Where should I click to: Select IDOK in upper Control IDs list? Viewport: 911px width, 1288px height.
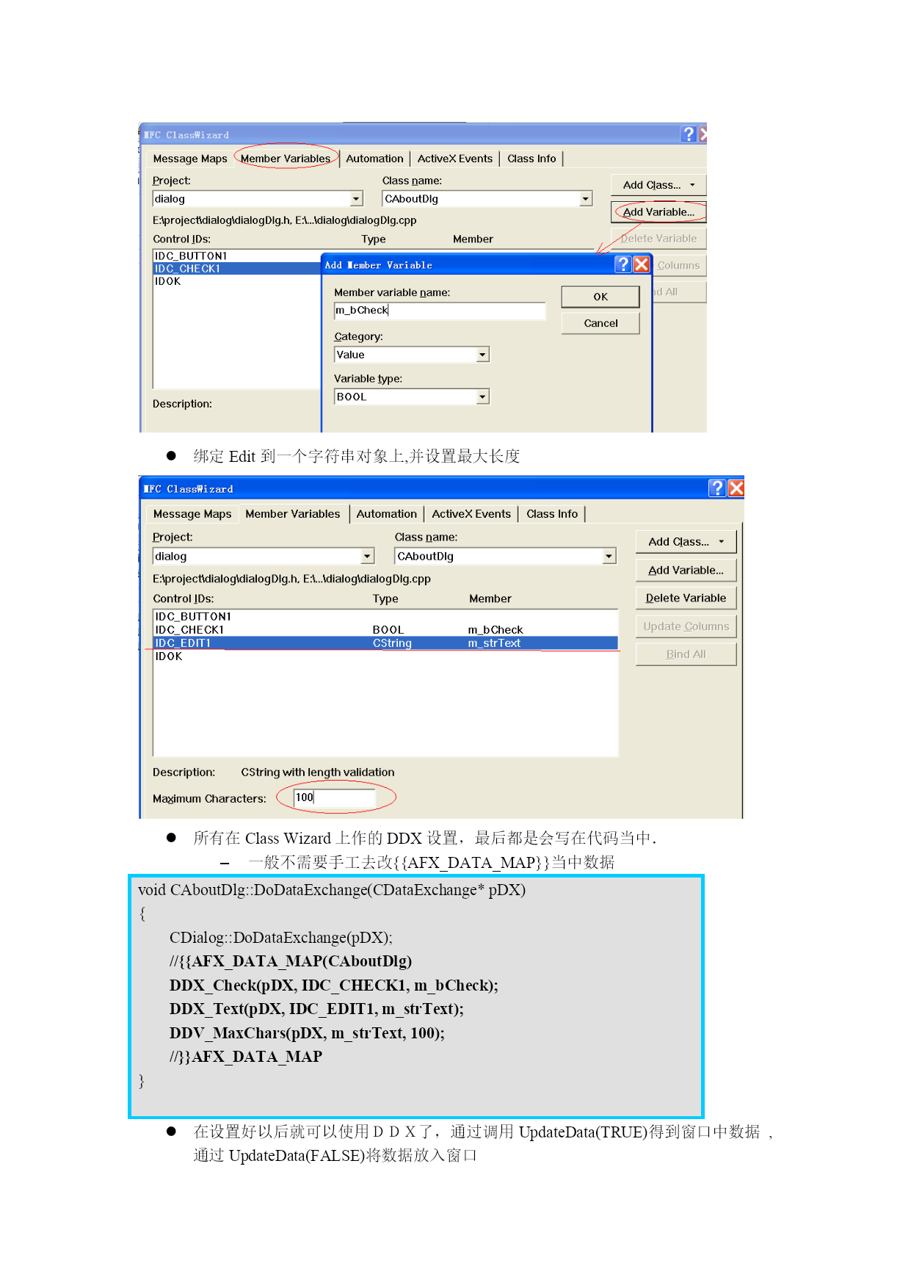coord(167,281)
